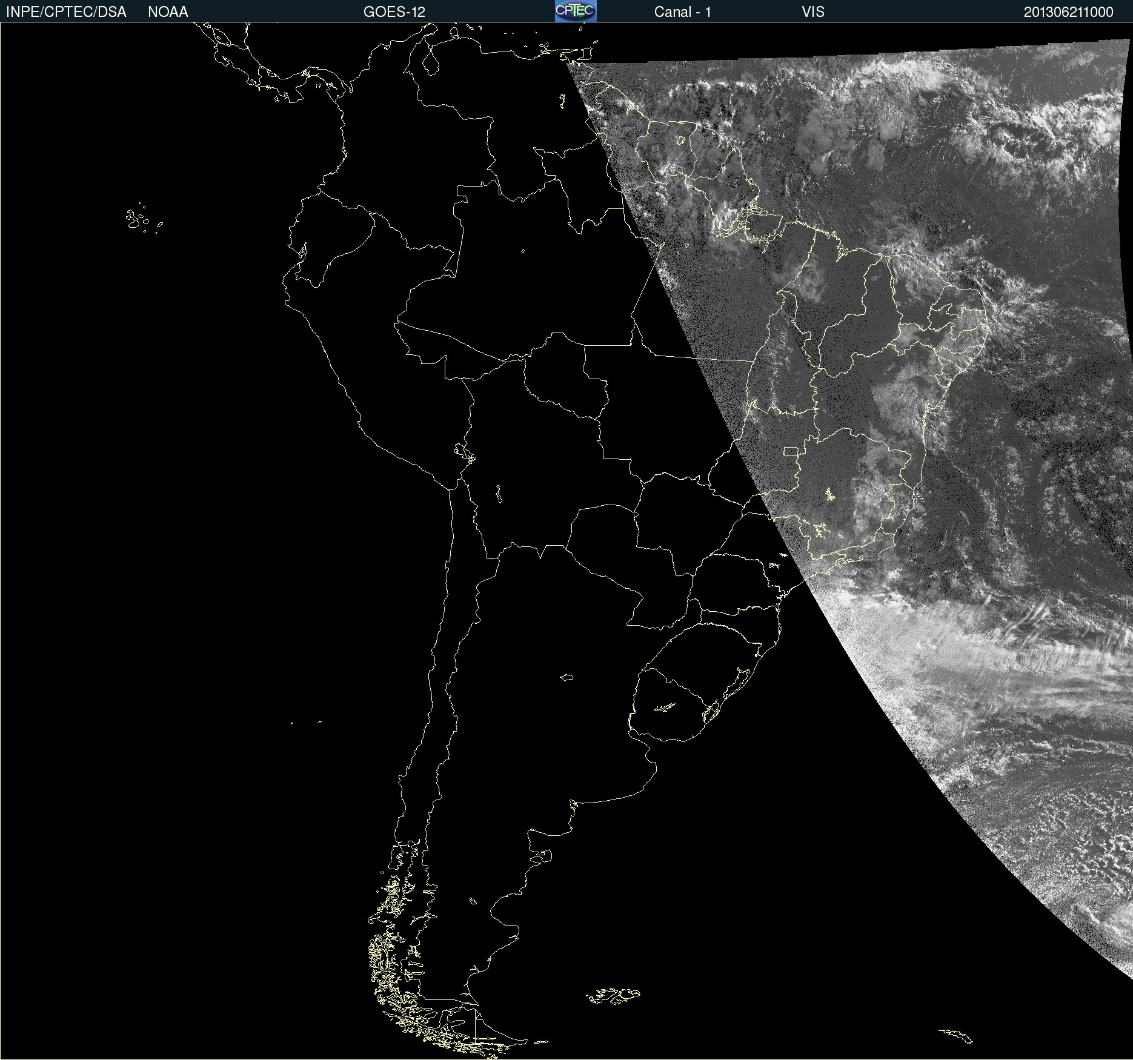The height and width of the screenshot is (1060, 1133).
Task: Click the "VIS" channel label
Action: point(813,12)
